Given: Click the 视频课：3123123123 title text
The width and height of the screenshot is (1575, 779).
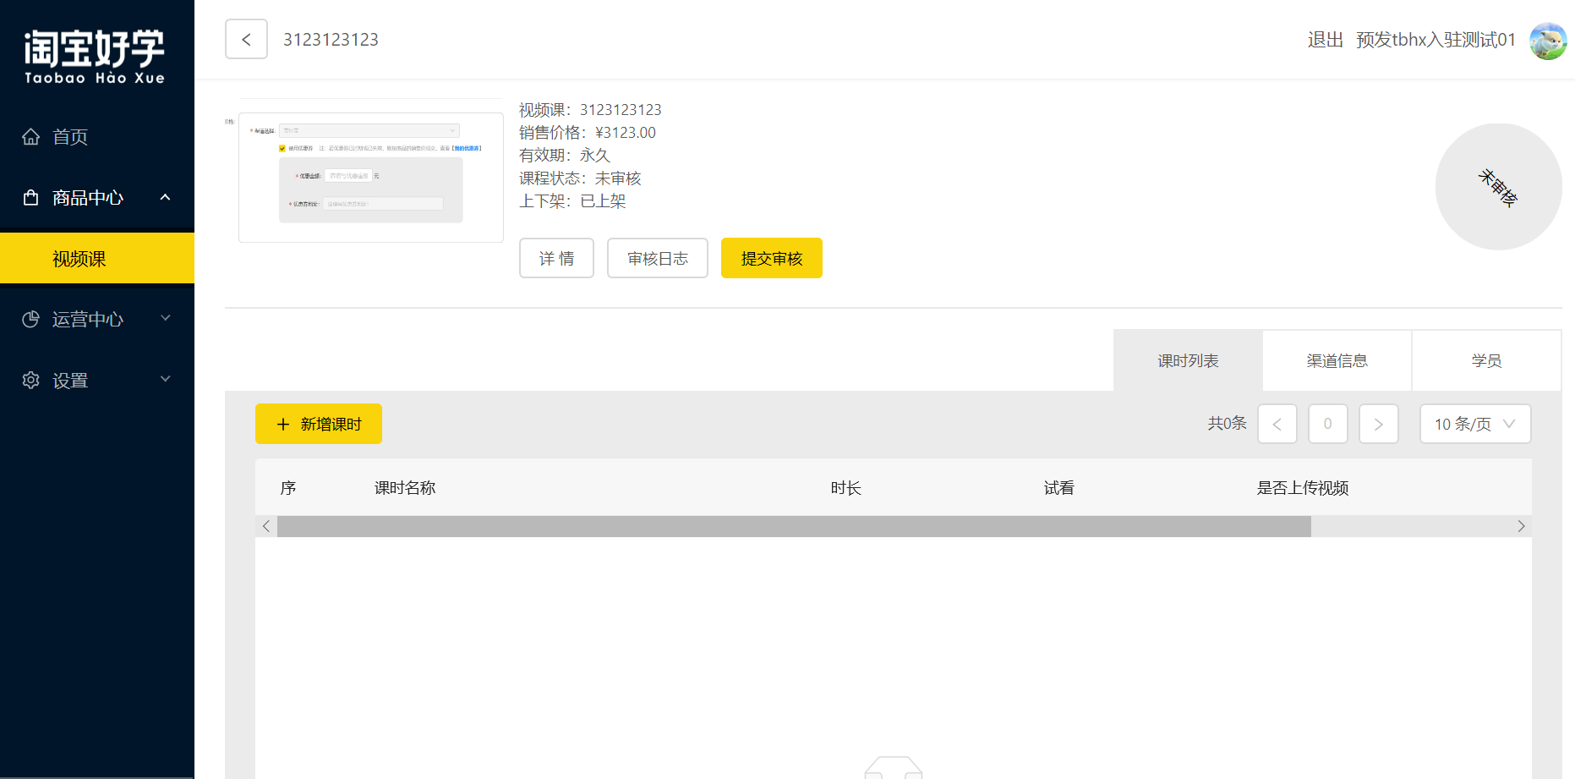Looking at the screenshot, I should point(590,110).
